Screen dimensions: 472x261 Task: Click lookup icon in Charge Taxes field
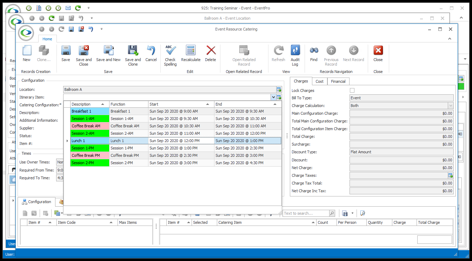(450, 175)
